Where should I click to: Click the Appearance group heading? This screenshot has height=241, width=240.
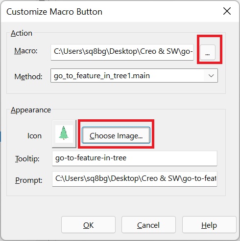click(31, 110)
